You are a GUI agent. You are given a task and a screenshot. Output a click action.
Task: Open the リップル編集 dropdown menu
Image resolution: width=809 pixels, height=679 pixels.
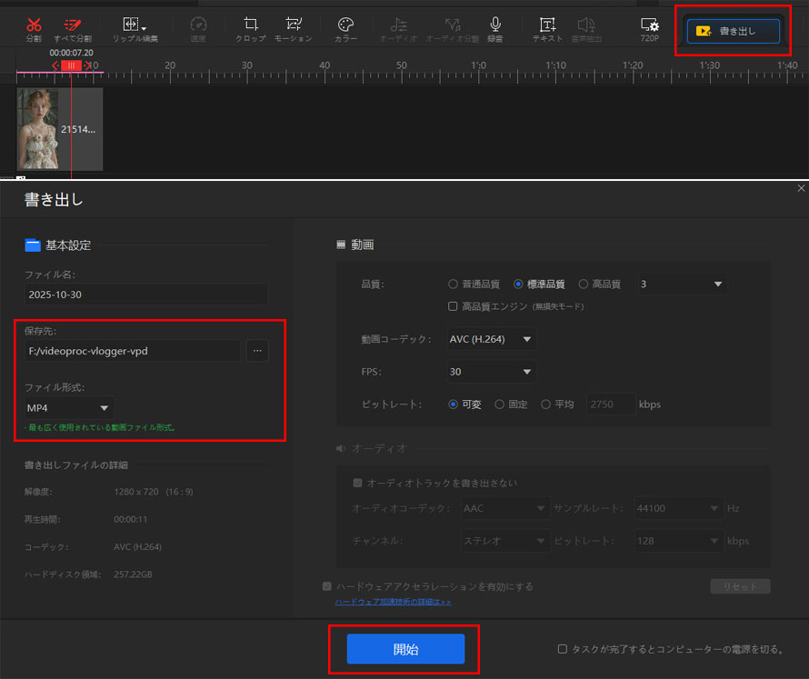click(x=135, y=27)
